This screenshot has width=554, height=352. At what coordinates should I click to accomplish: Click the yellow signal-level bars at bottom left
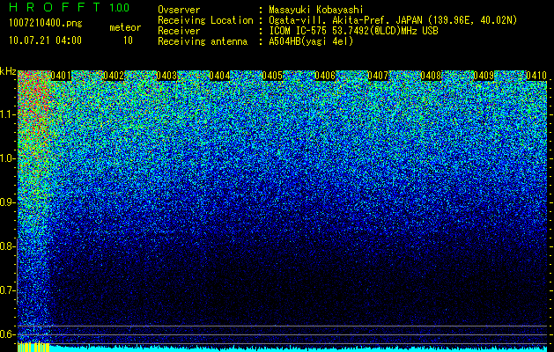pos(33,347)
